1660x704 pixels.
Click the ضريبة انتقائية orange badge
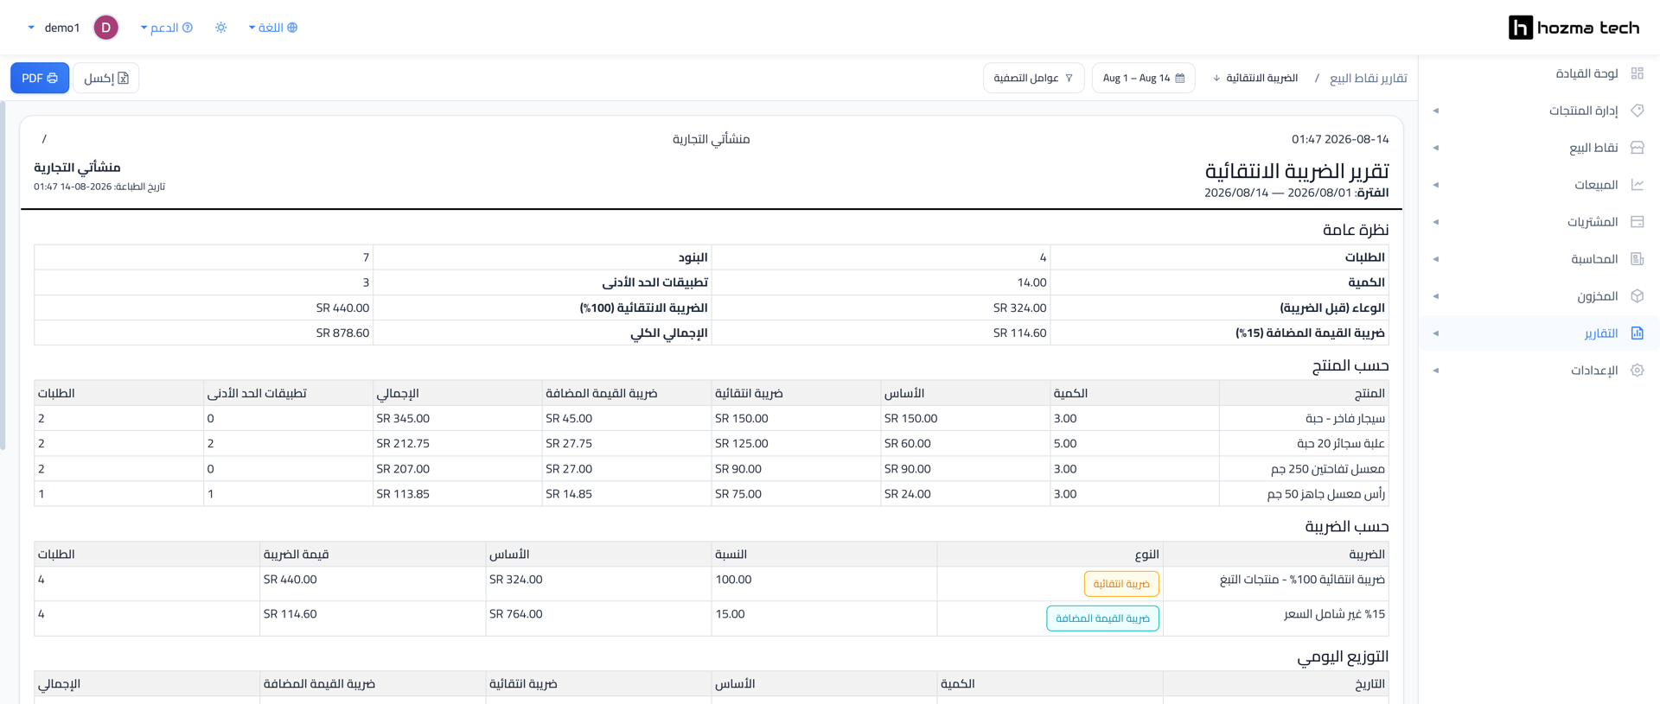pyautogui.click(x=1121, y=584)
